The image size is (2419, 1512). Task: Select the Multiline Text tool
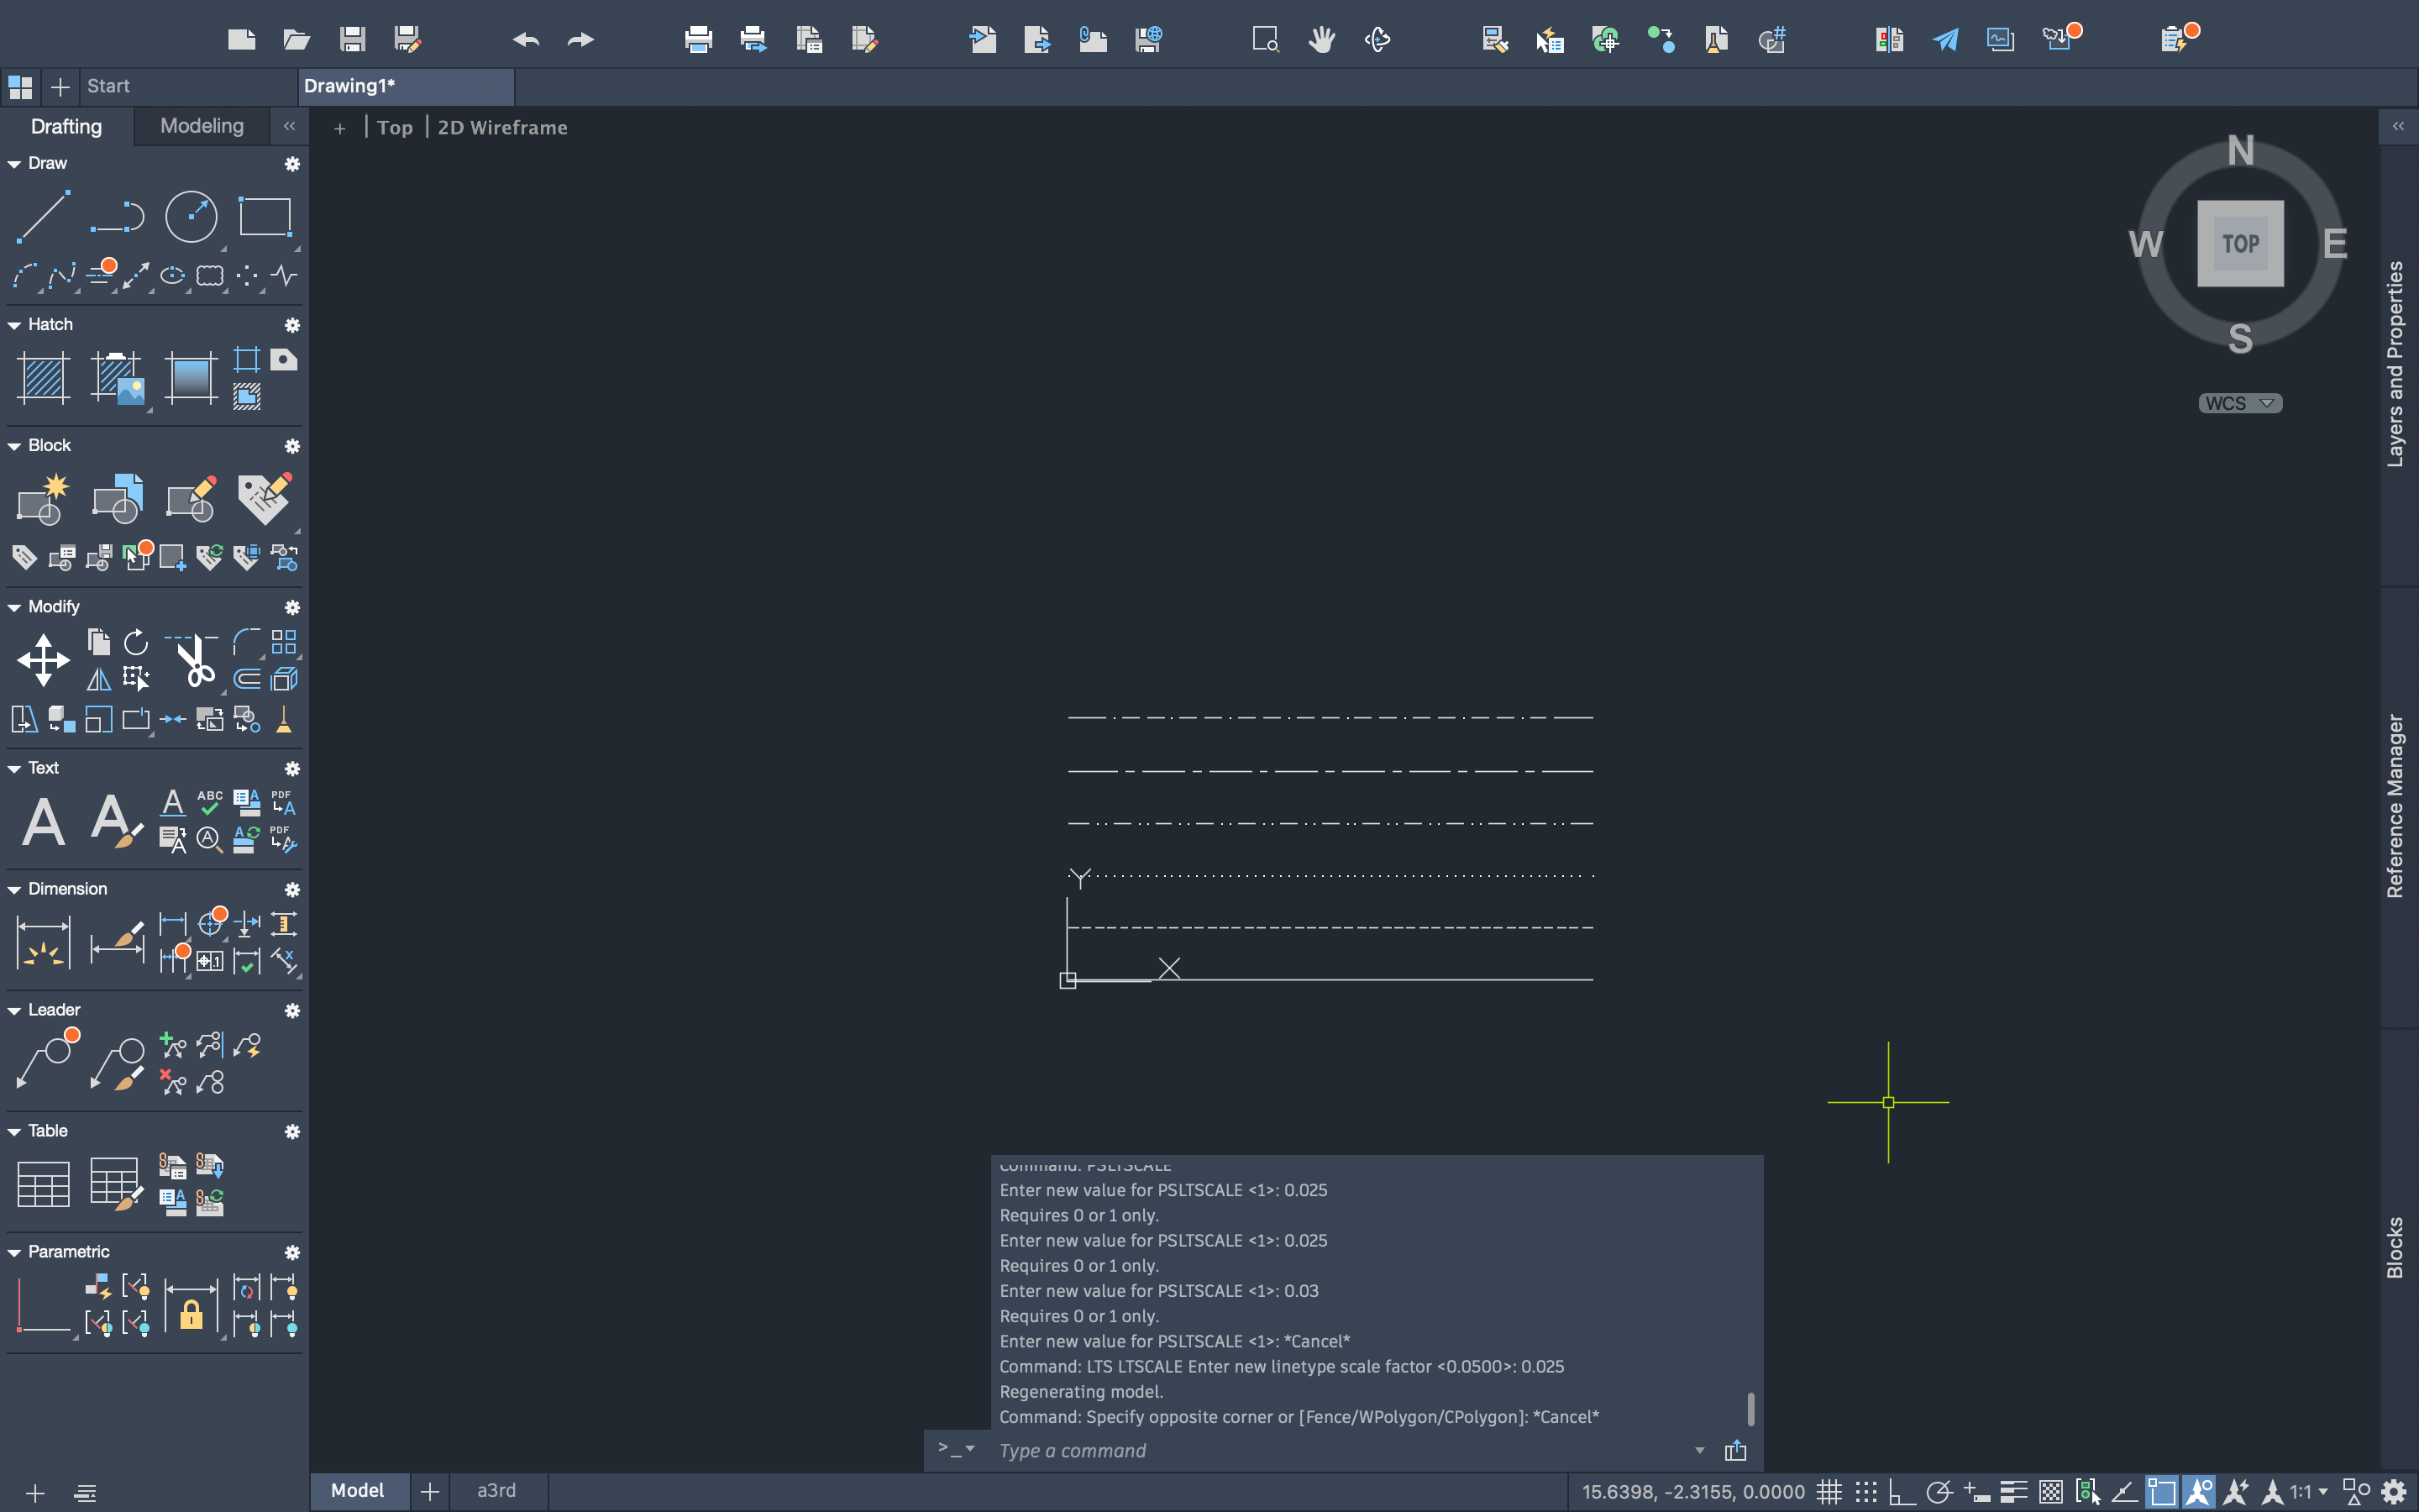(43, 822)
